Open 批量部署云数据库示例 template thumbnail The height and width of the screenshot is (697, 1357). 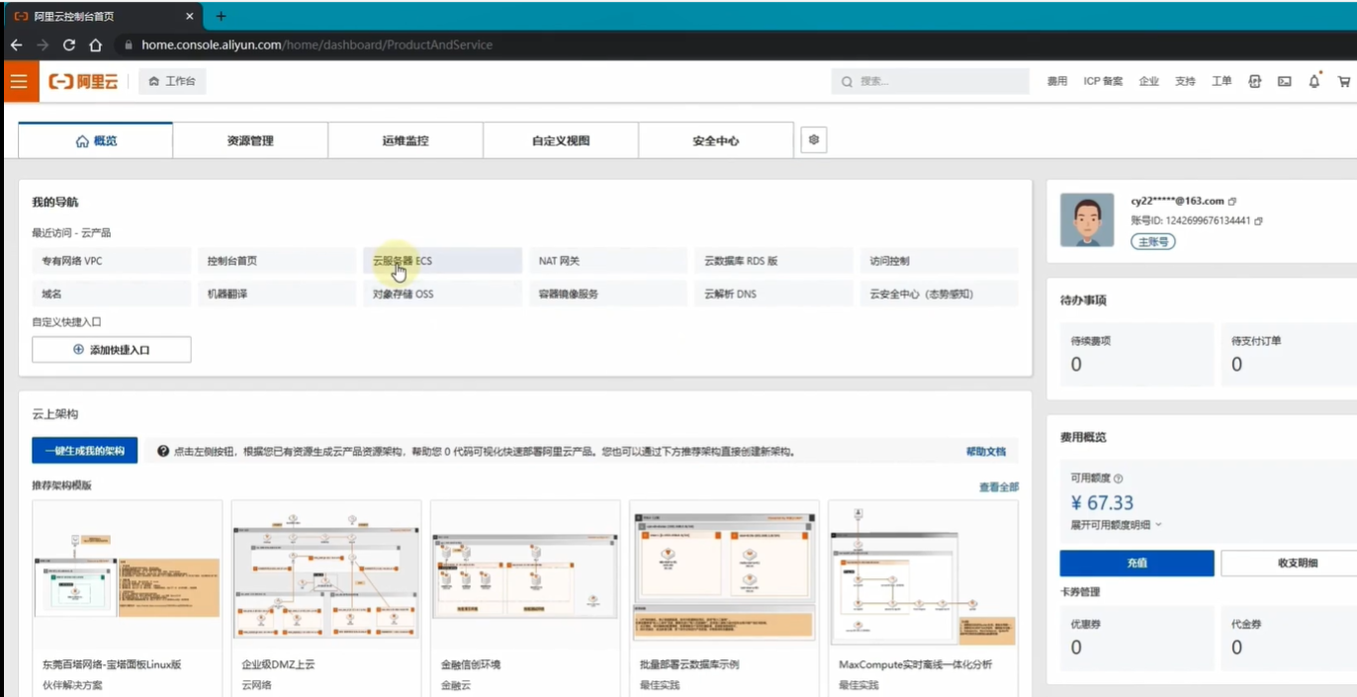tap(725, 573)
